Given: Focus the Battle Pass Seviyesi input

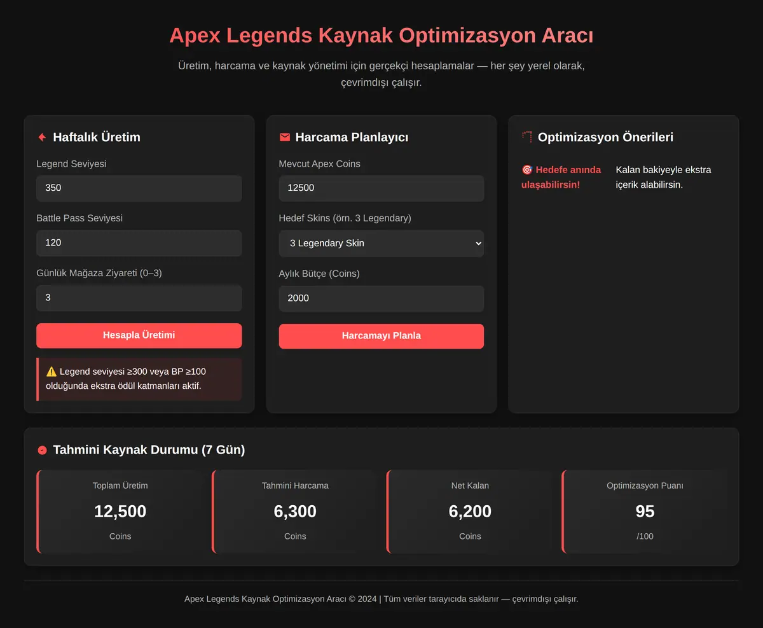Looking at the screenshot, I should click(139, 243).
